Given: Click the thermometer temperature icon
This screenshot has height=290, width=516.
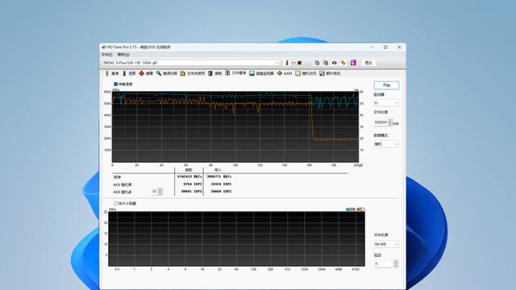Looking at the screenshot, I should point(287,63).
